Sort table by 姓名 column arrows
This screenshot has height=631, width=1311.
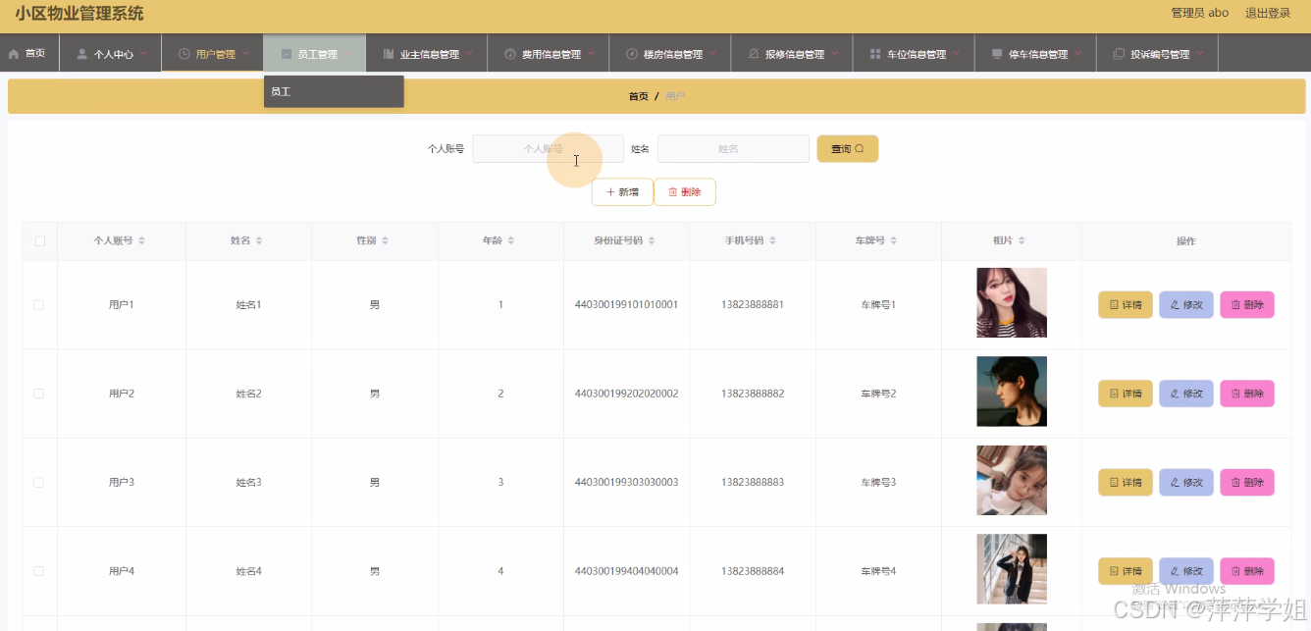[259, 241]
